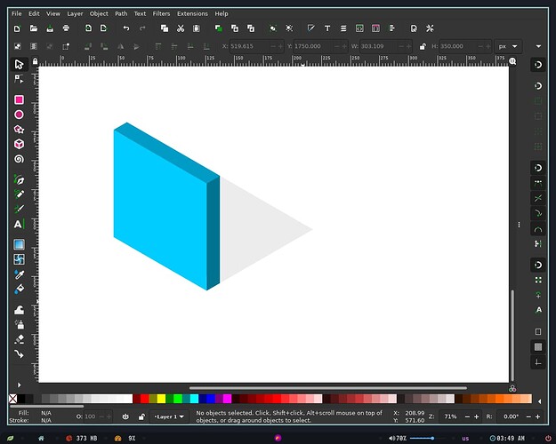Image resolution: width=556 pixels, height=444 pixels.
Task: Open Text and Font dialog icon
Action: click(x=327, y=28)
